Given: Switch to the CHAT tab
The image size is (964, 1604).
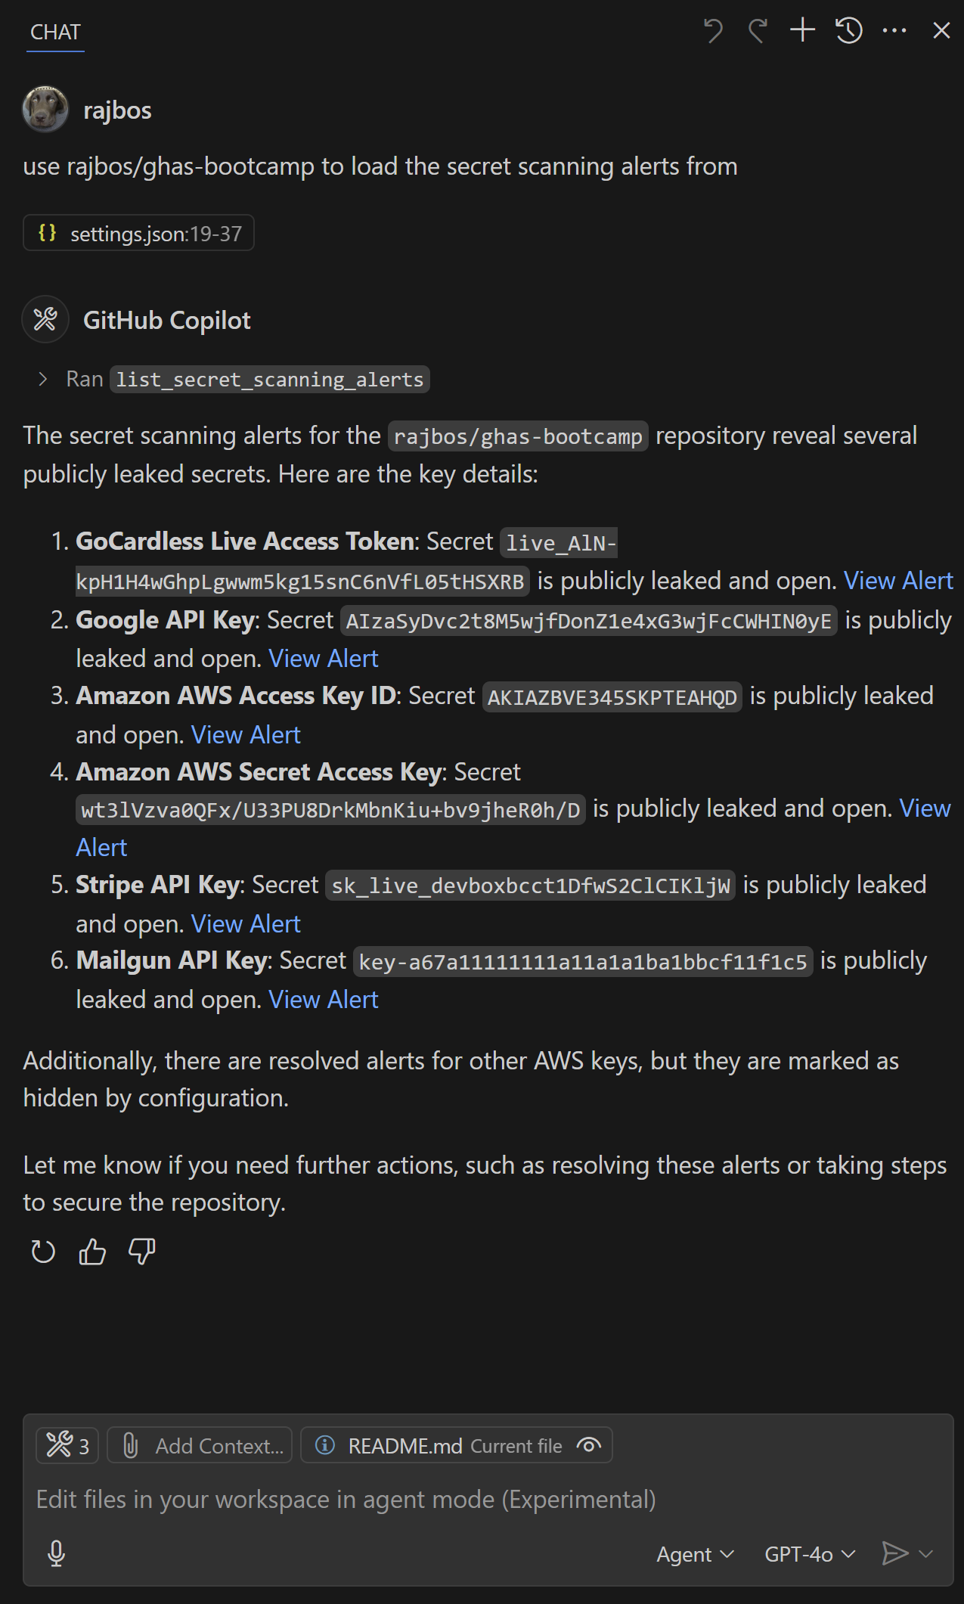Looking at the screenshot, I should [55, 33].
